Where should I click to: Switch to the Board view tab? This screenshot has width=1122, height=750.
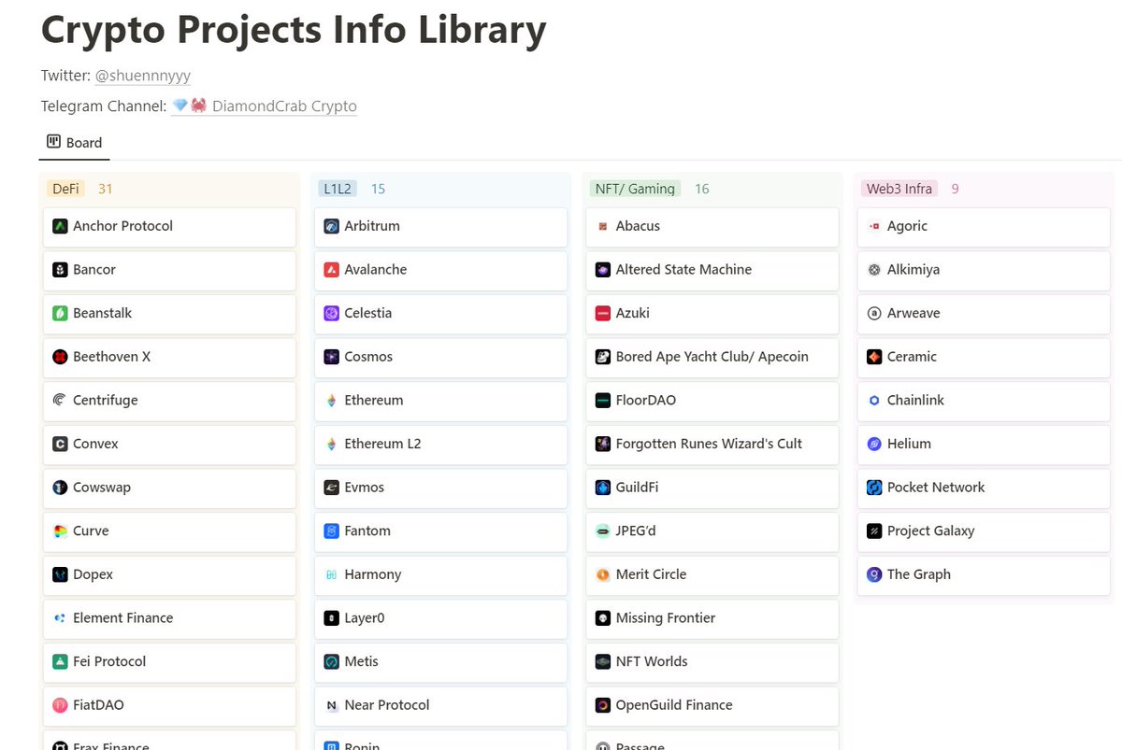75,143
